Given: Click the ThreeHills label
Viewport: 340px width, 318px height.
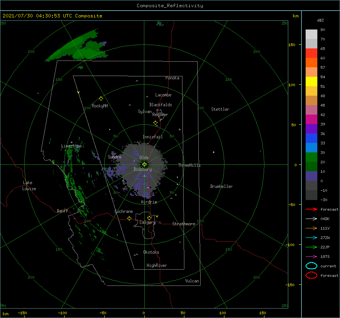Looking at the screenshot, I should 189,165.
